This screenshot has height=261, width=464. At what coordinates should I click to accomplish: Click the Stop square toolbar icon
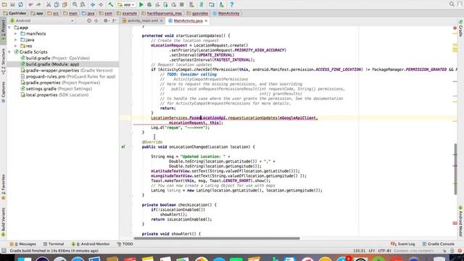coord(182,4)
